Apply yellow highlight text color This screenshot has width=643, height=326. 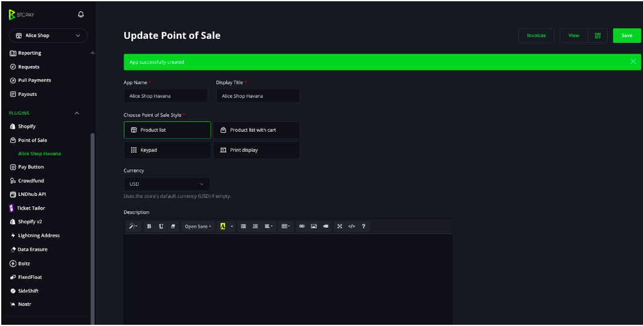(223, 226)
